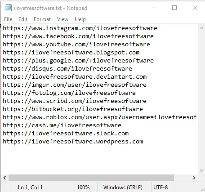Close the Notepad window
This screenshot has height=192, width=205.
pos(195,8)
